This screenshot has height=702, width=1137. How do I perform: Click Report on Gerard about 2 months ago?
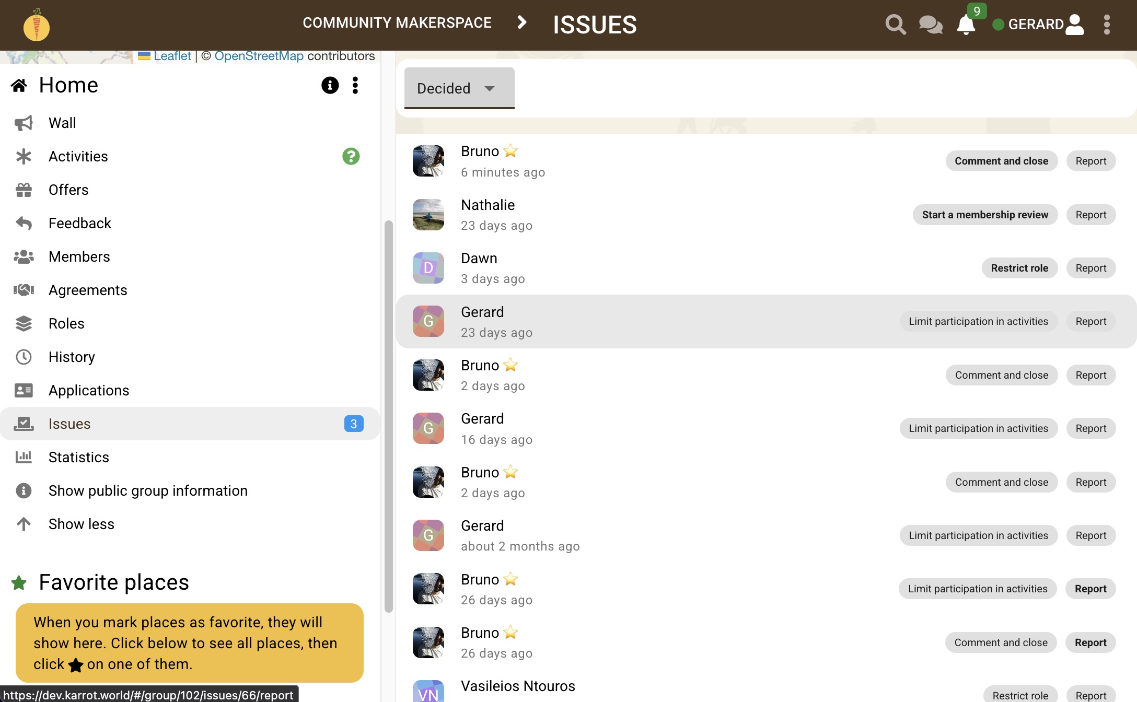pyautogui.click(x=1091, y=535)
